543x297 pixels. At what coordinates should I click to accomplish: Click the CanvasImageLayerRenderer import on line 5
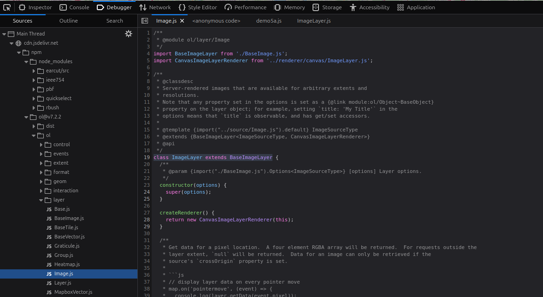(x=211, y=60)
